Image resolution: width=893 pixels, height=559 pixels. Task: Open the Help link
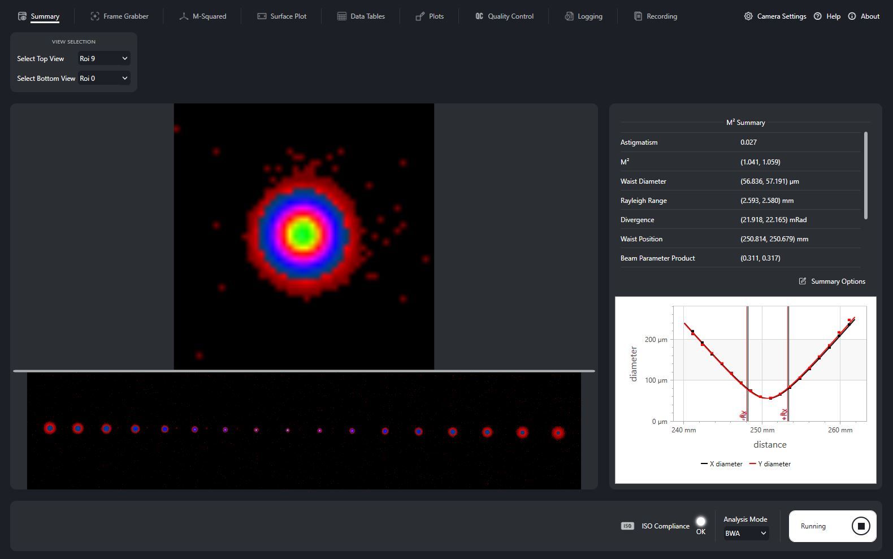(827, 16)
